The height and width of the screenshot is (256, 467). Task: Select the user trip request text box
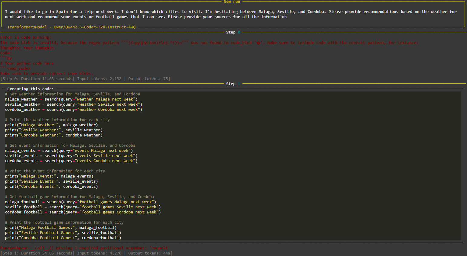(233, 14)
